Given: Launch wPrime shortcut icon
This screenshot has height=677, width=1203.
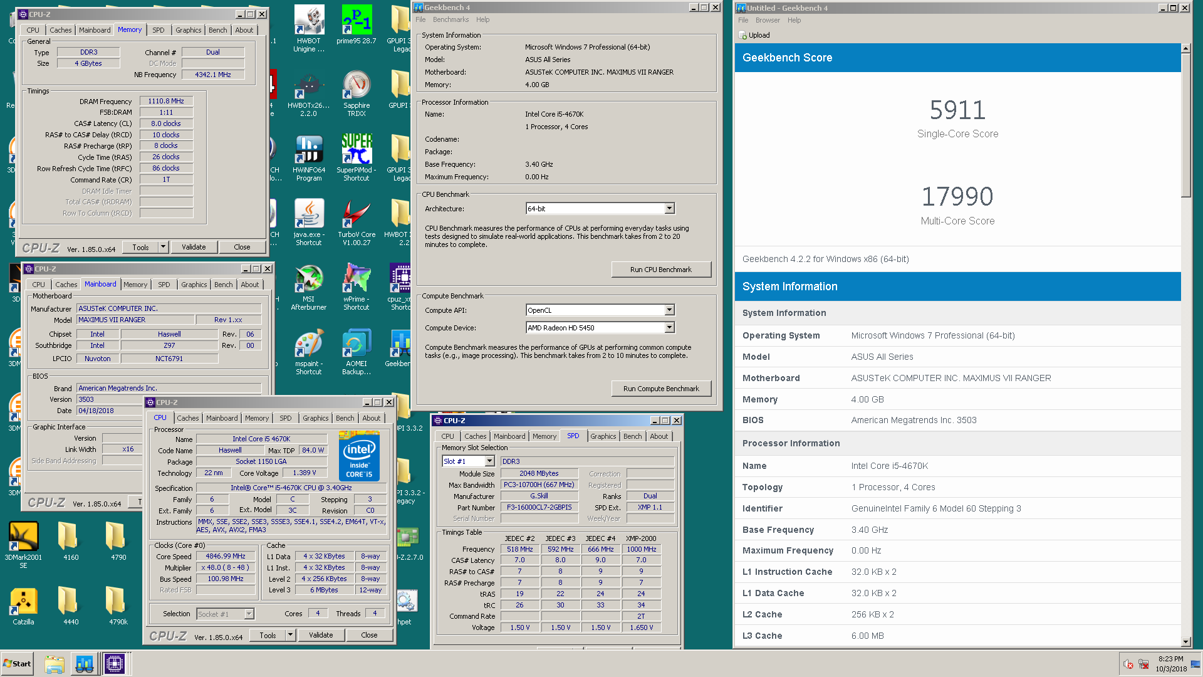Looking at the screenshot, I should pyautogui.click(x=357, y=288).
